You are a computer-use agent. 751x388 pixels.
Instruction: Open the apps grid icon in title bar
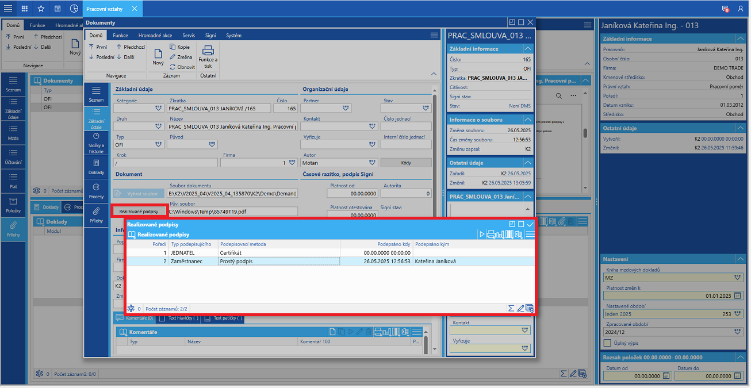click(x=25, y=9)
